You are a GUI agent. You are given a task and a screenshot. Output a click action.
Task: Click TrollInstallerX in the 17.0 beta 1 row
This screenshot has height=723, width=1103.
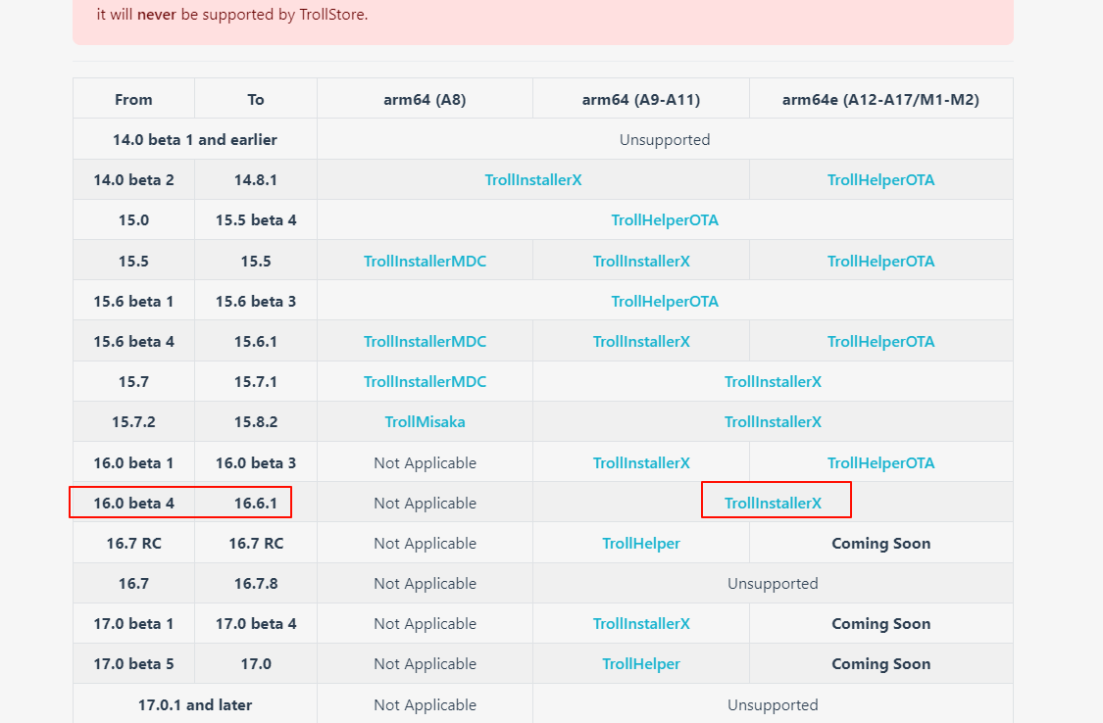pos(641,624)
